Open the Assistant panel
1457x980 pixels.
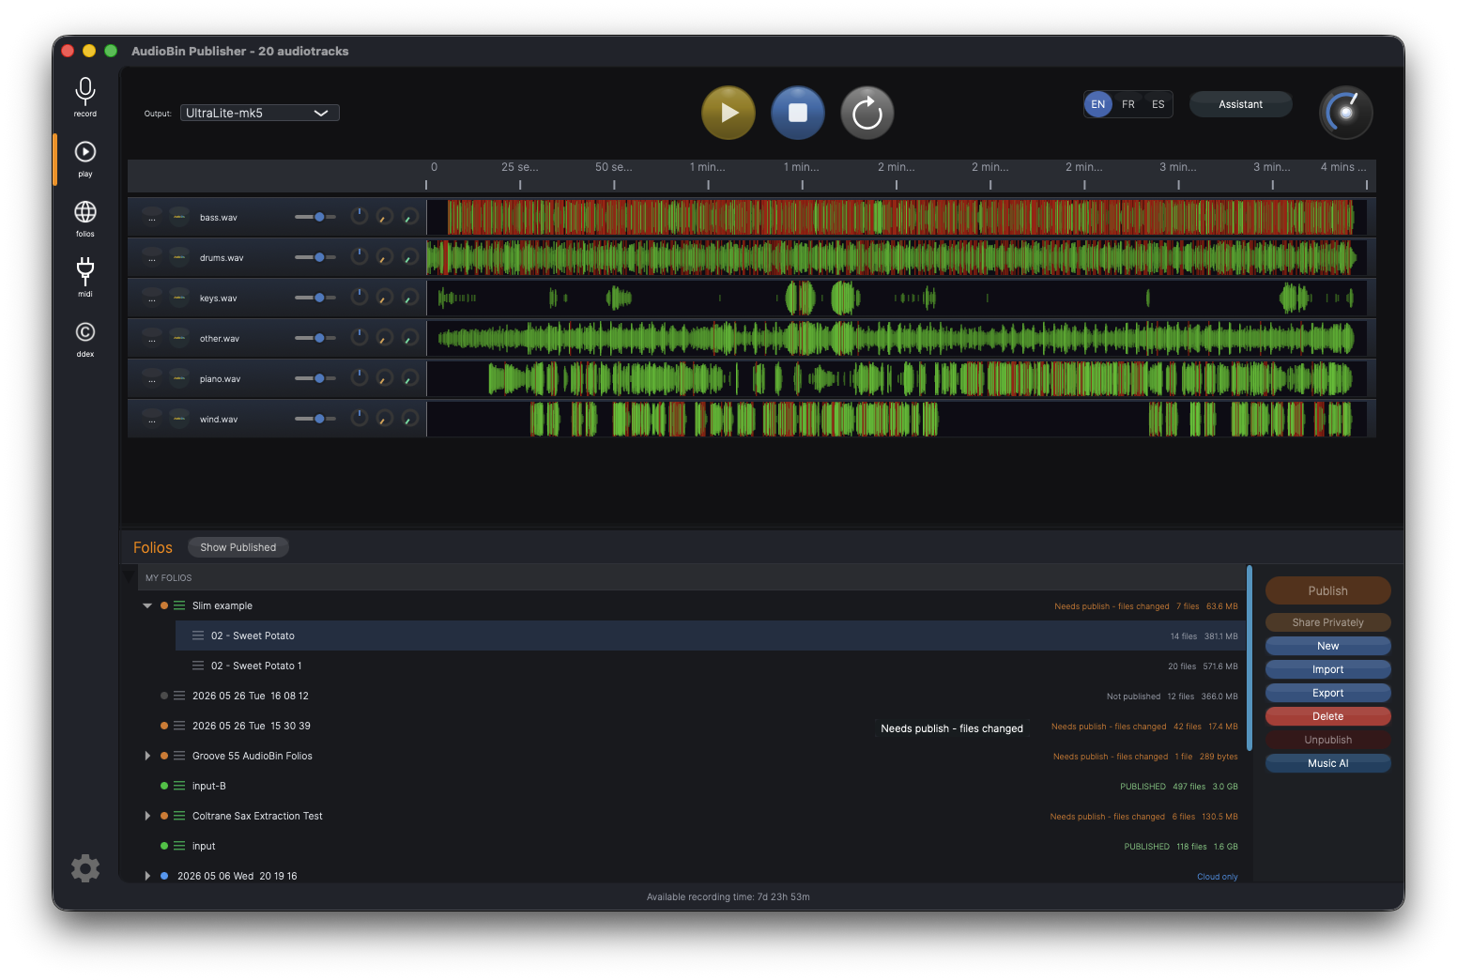click(x=1241, y=104)
